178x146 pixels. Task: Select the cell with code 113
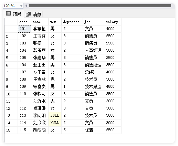pos(24,116)
